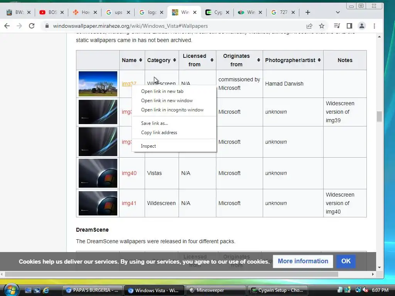Screen dimensions: 395x296
Task: Accept cookies with OK button
Action: point(346,261)
